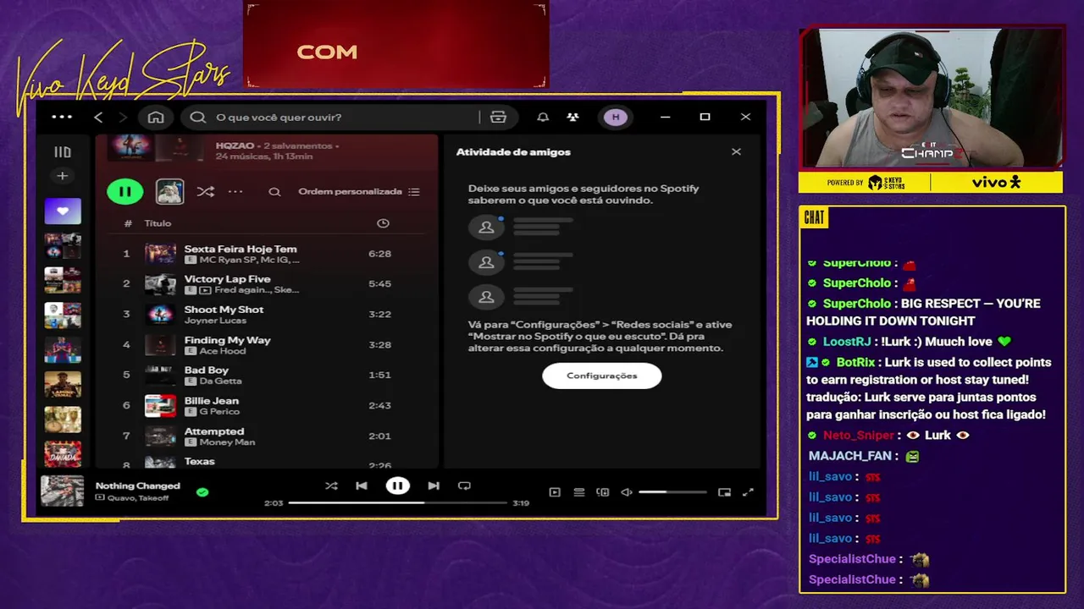The width and height of the screenshot is (1084, 609).
Task: Toggle the friend activity icon in top bar
Action: (573, 118)
